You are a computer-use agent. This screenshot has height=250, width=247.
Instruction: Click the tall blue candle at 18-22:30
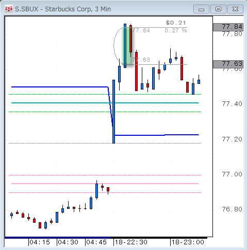coord(113,112)
